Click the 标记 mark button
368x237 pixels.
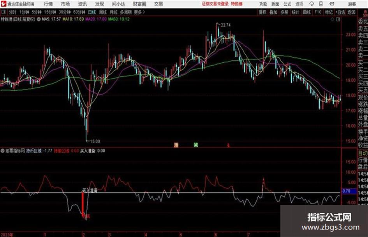pyautogui.click(x=329, y=12)
